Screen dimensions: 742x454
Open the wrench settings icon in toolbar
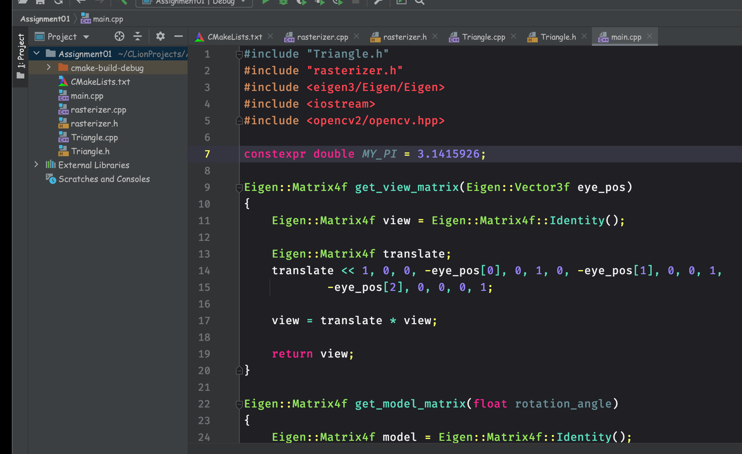378,2
